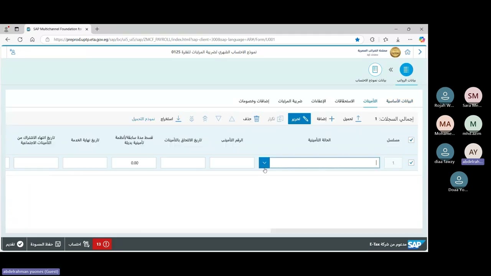
Task: Select participant Rojah W... avatar
Action: coord(445,96)
